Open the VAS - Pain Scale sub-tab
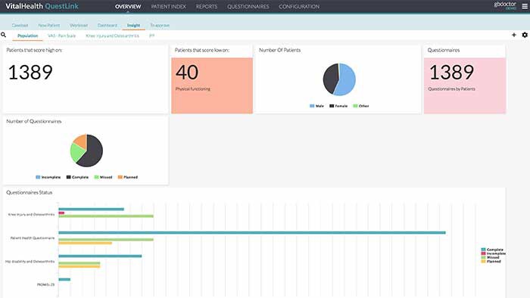The width and height of the screenshot is (530, 298). (x=62, y=36)
